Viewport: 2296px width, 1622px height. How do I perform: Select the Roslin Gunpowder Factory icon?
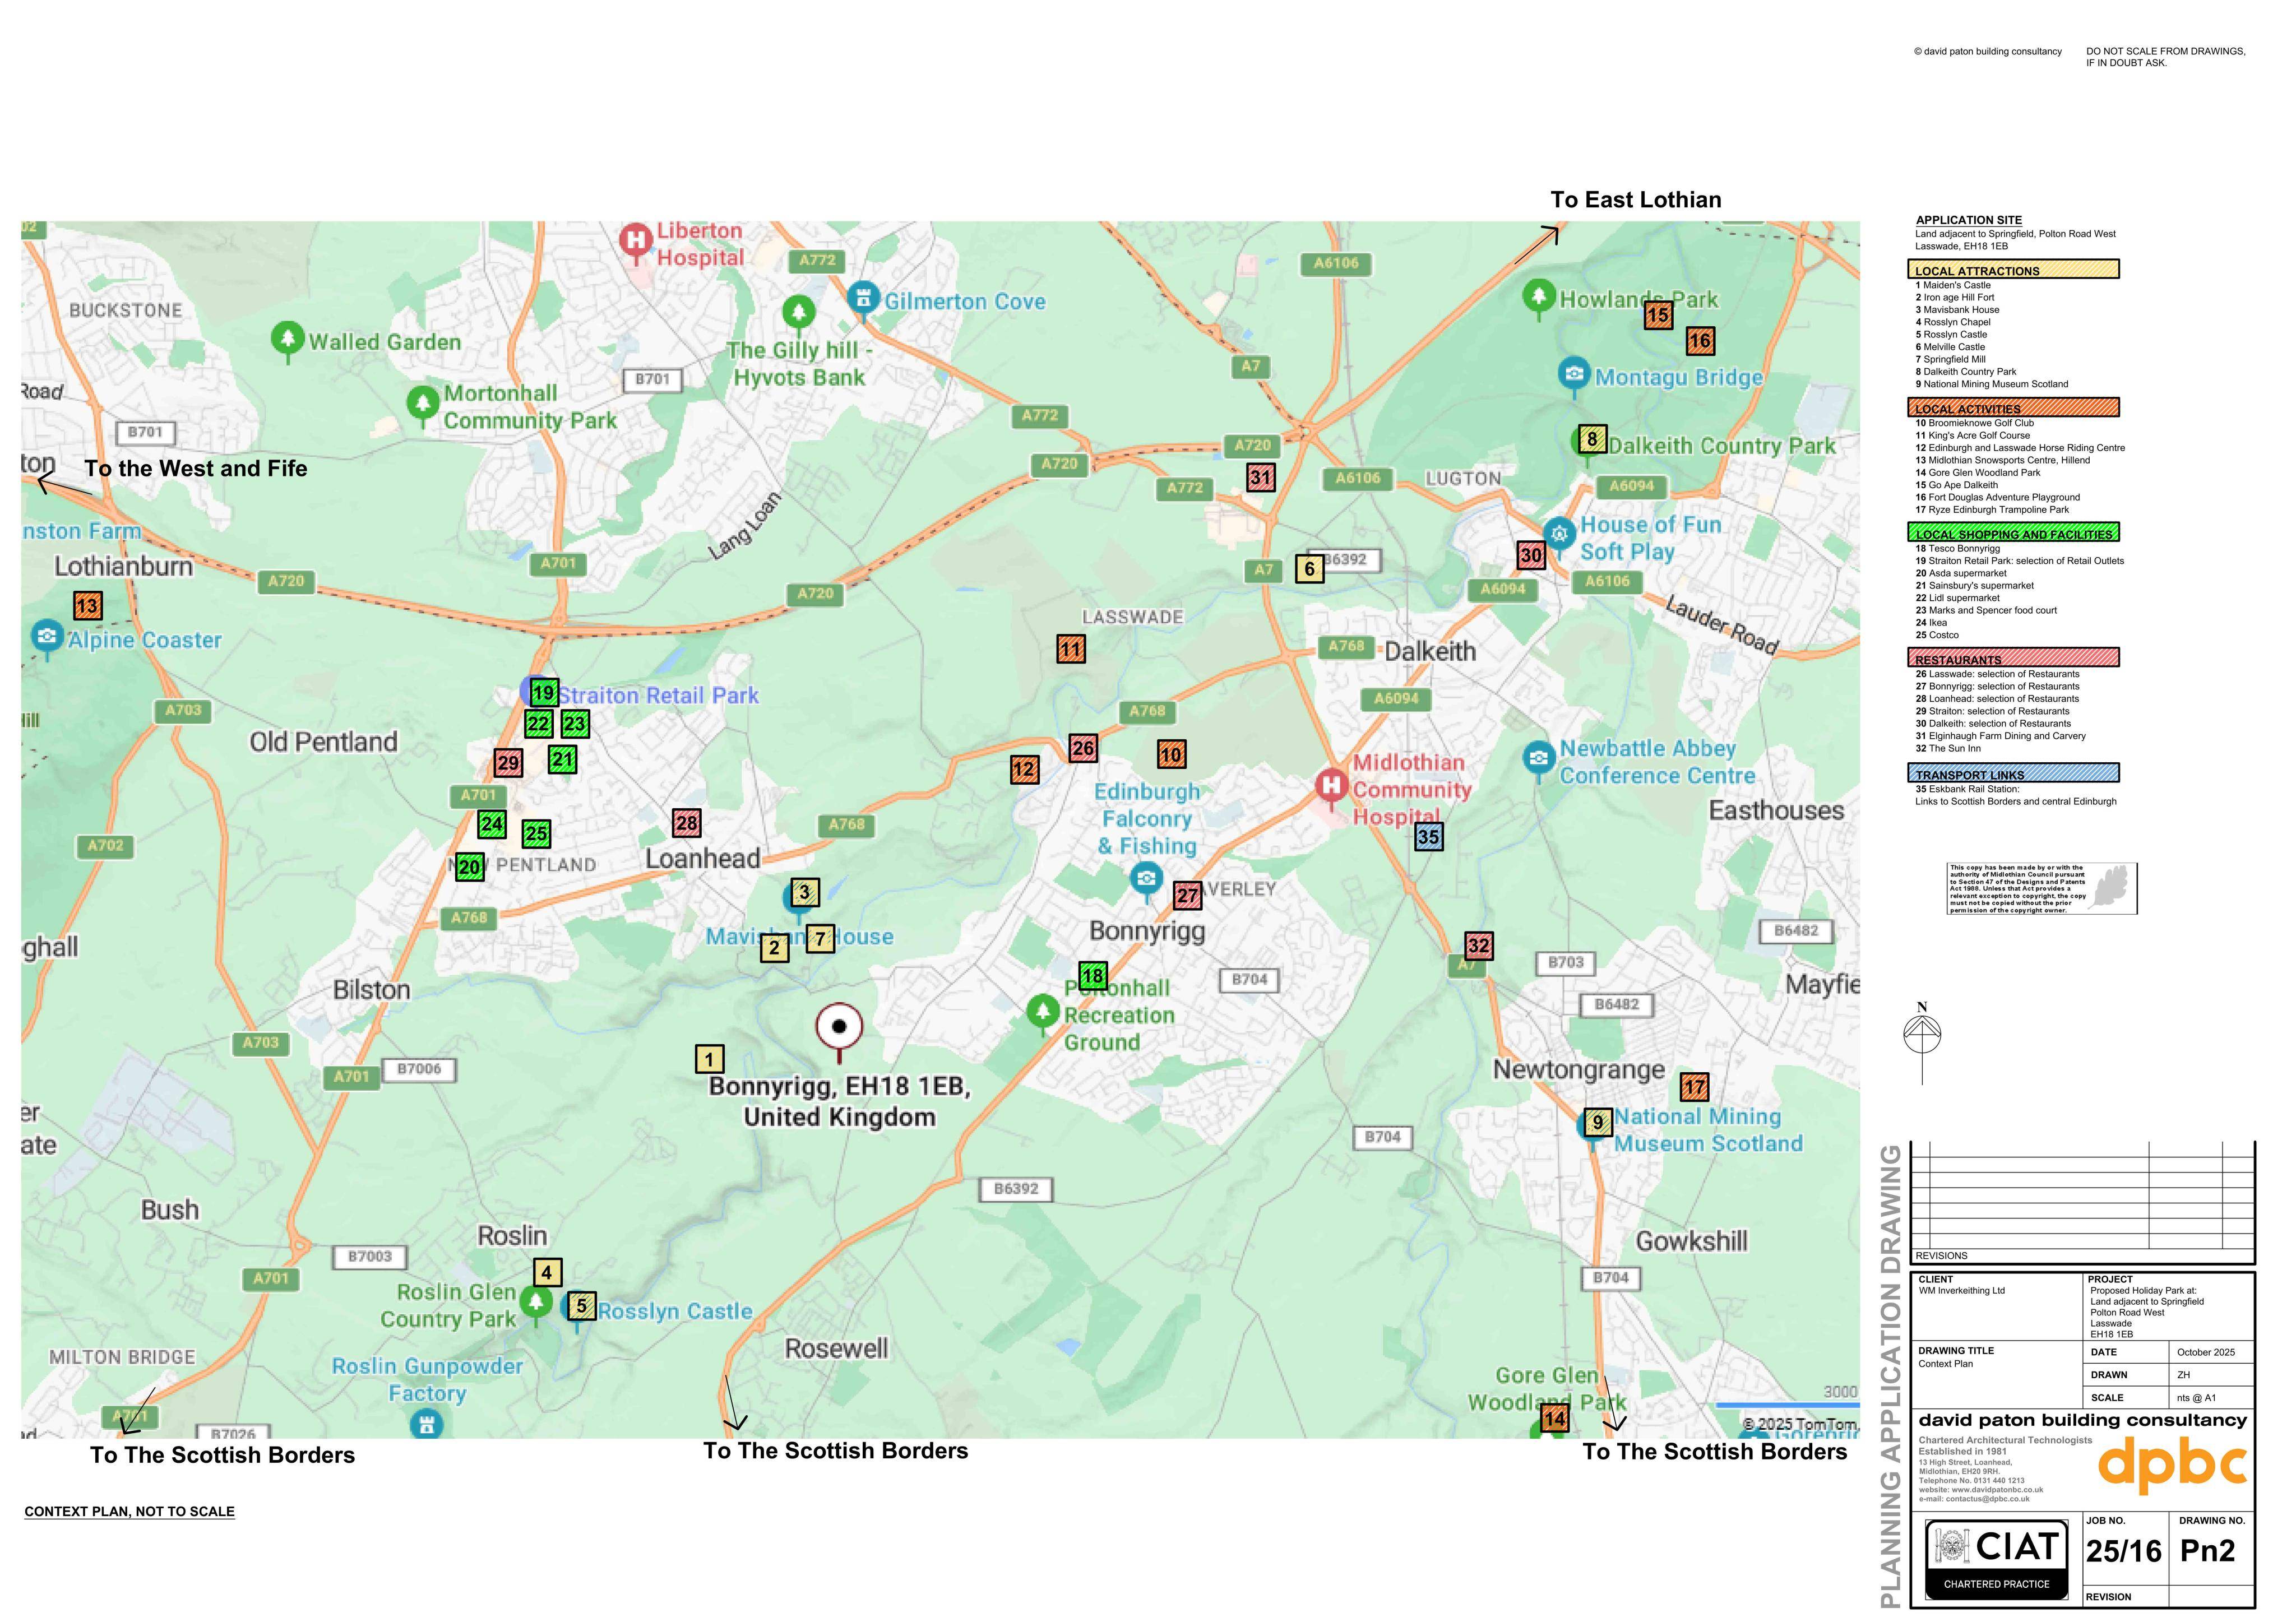click(x=427, y=1423)
